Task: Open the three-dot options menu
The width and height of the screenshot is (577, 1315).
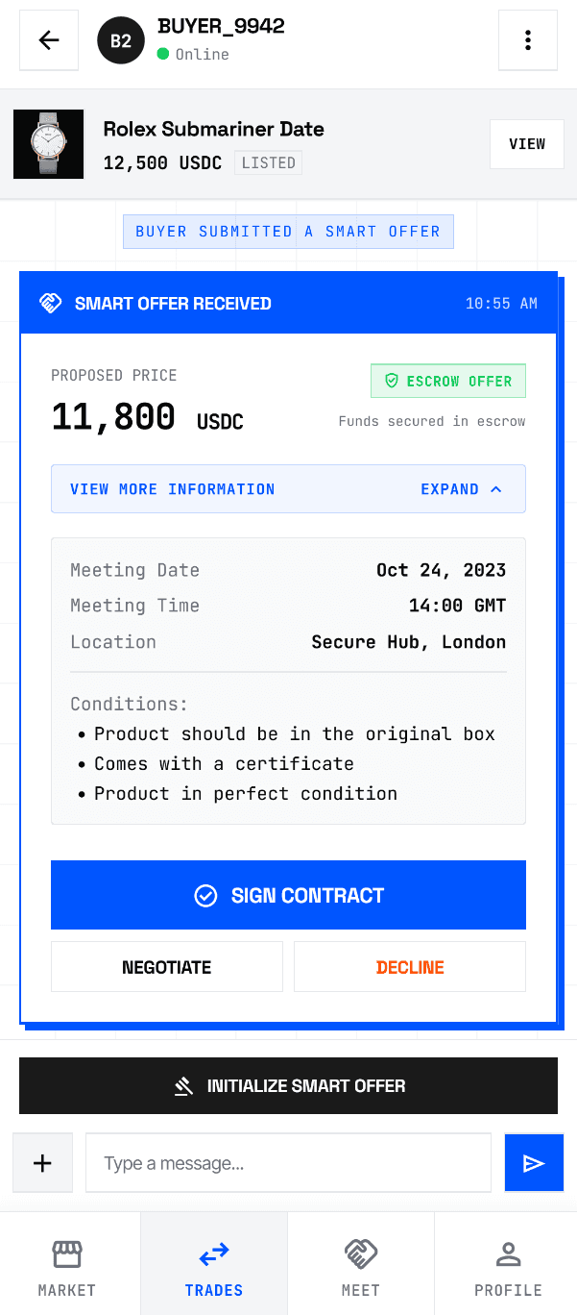Action: tap(527, 39)
